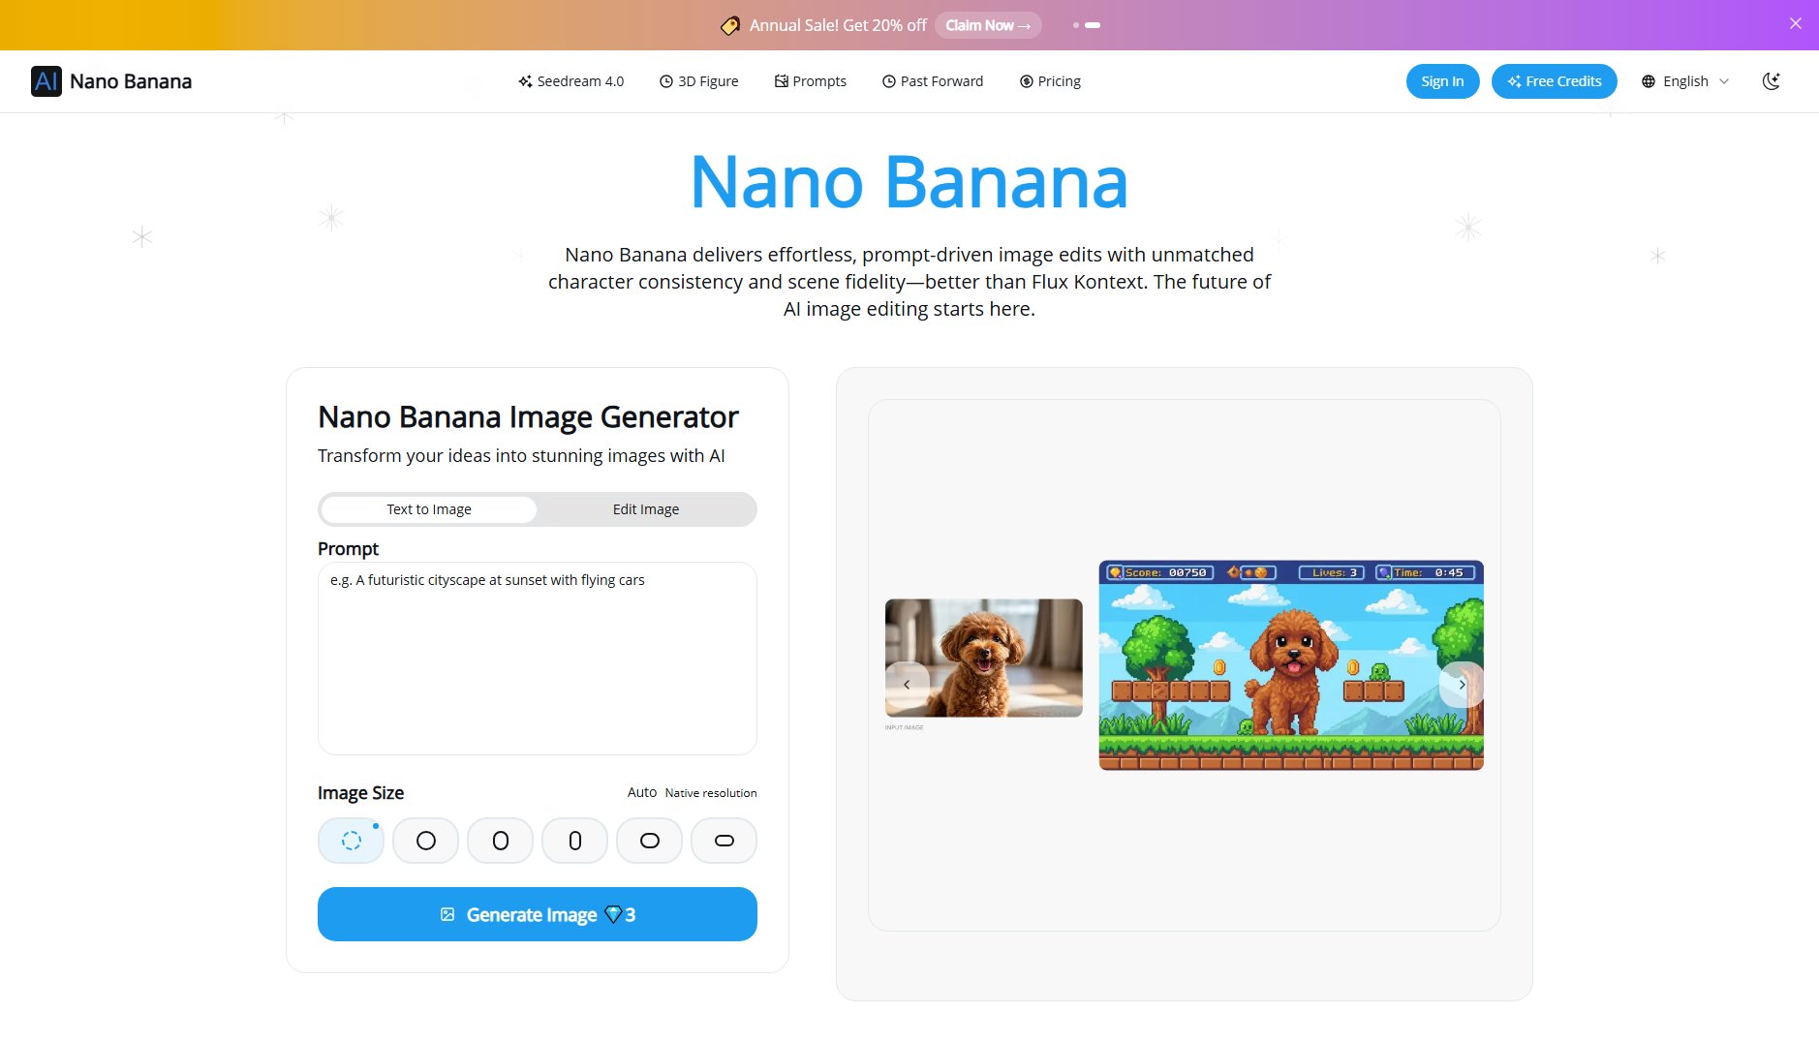1819x1043 pixels.
Task: Switch to the Text to Image tab
Action: [x=429, y=509]
